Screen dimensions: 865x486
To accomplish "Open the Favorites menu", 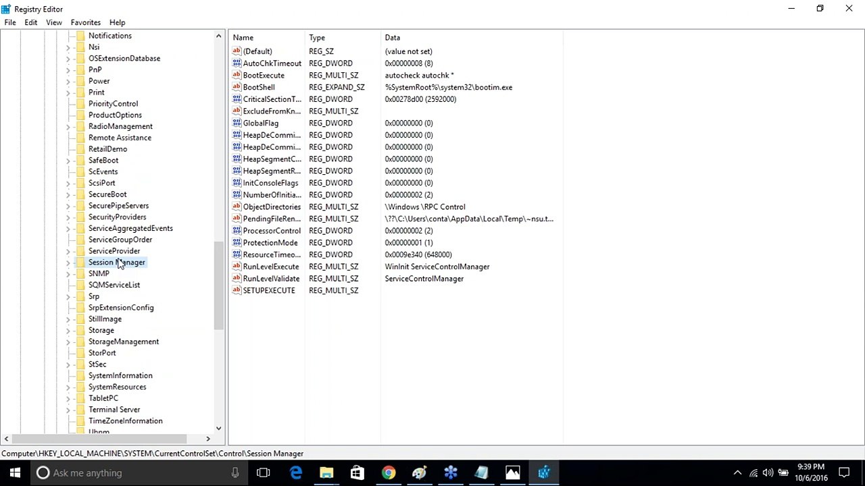I will point(86,22).
